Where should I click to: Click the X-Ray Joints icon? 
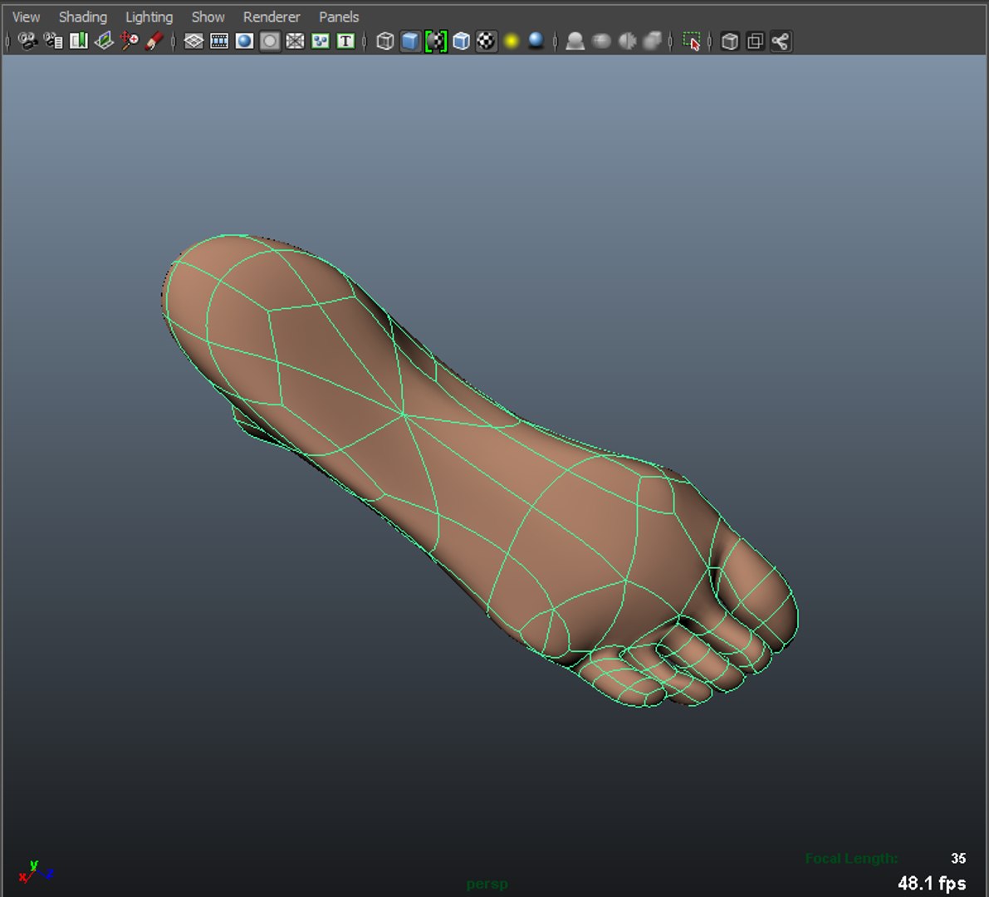point(781,42)
